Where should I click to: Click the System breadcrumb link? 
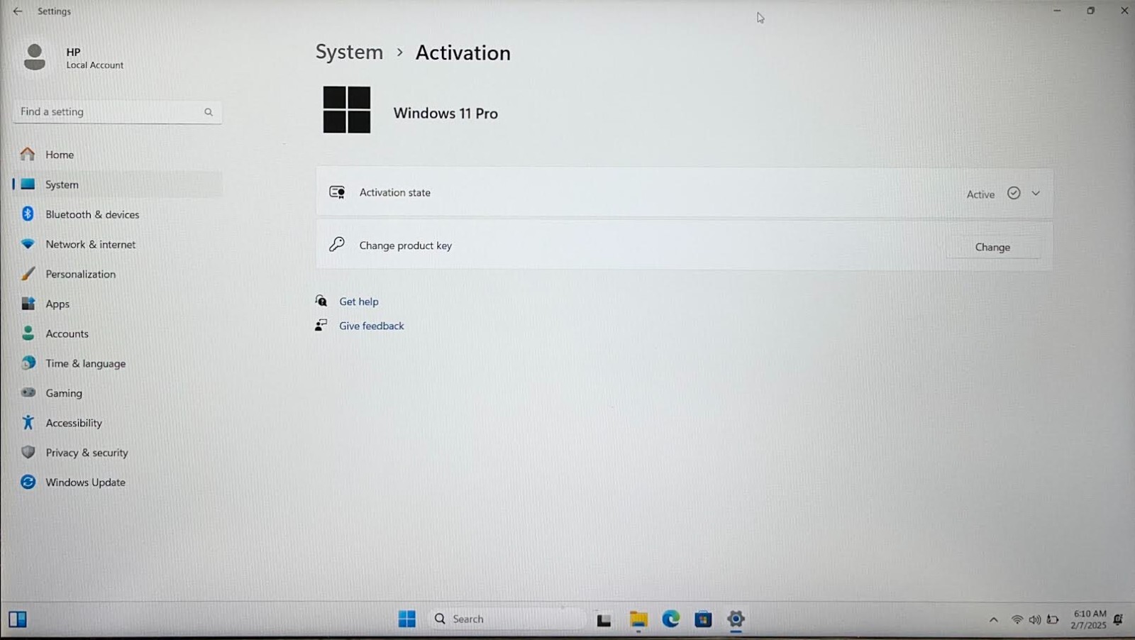pos(349,53)
